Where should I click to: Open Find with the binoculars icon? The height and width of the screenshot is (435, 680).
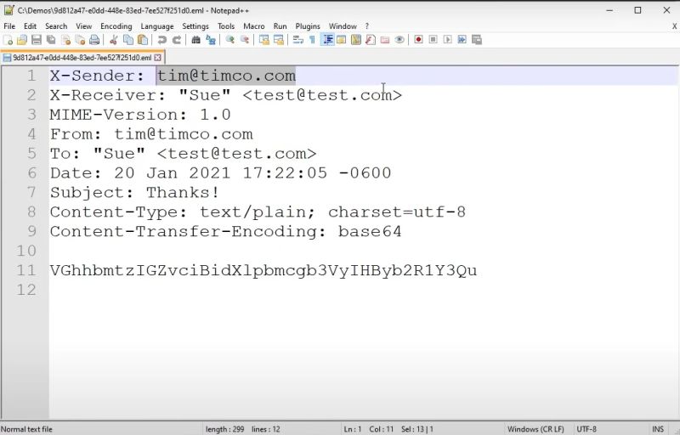tap(195, 40)
